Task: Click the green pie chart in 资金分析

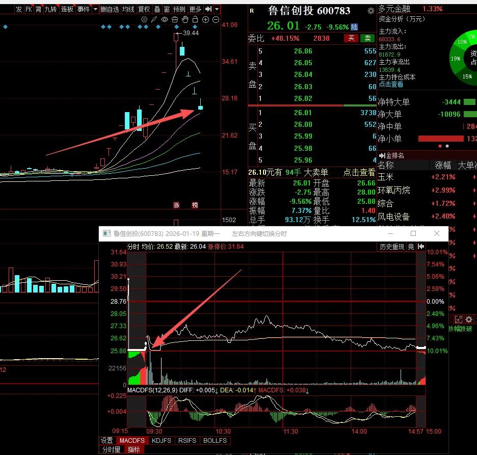Action: pyautogui.click(x=464, y=58)
